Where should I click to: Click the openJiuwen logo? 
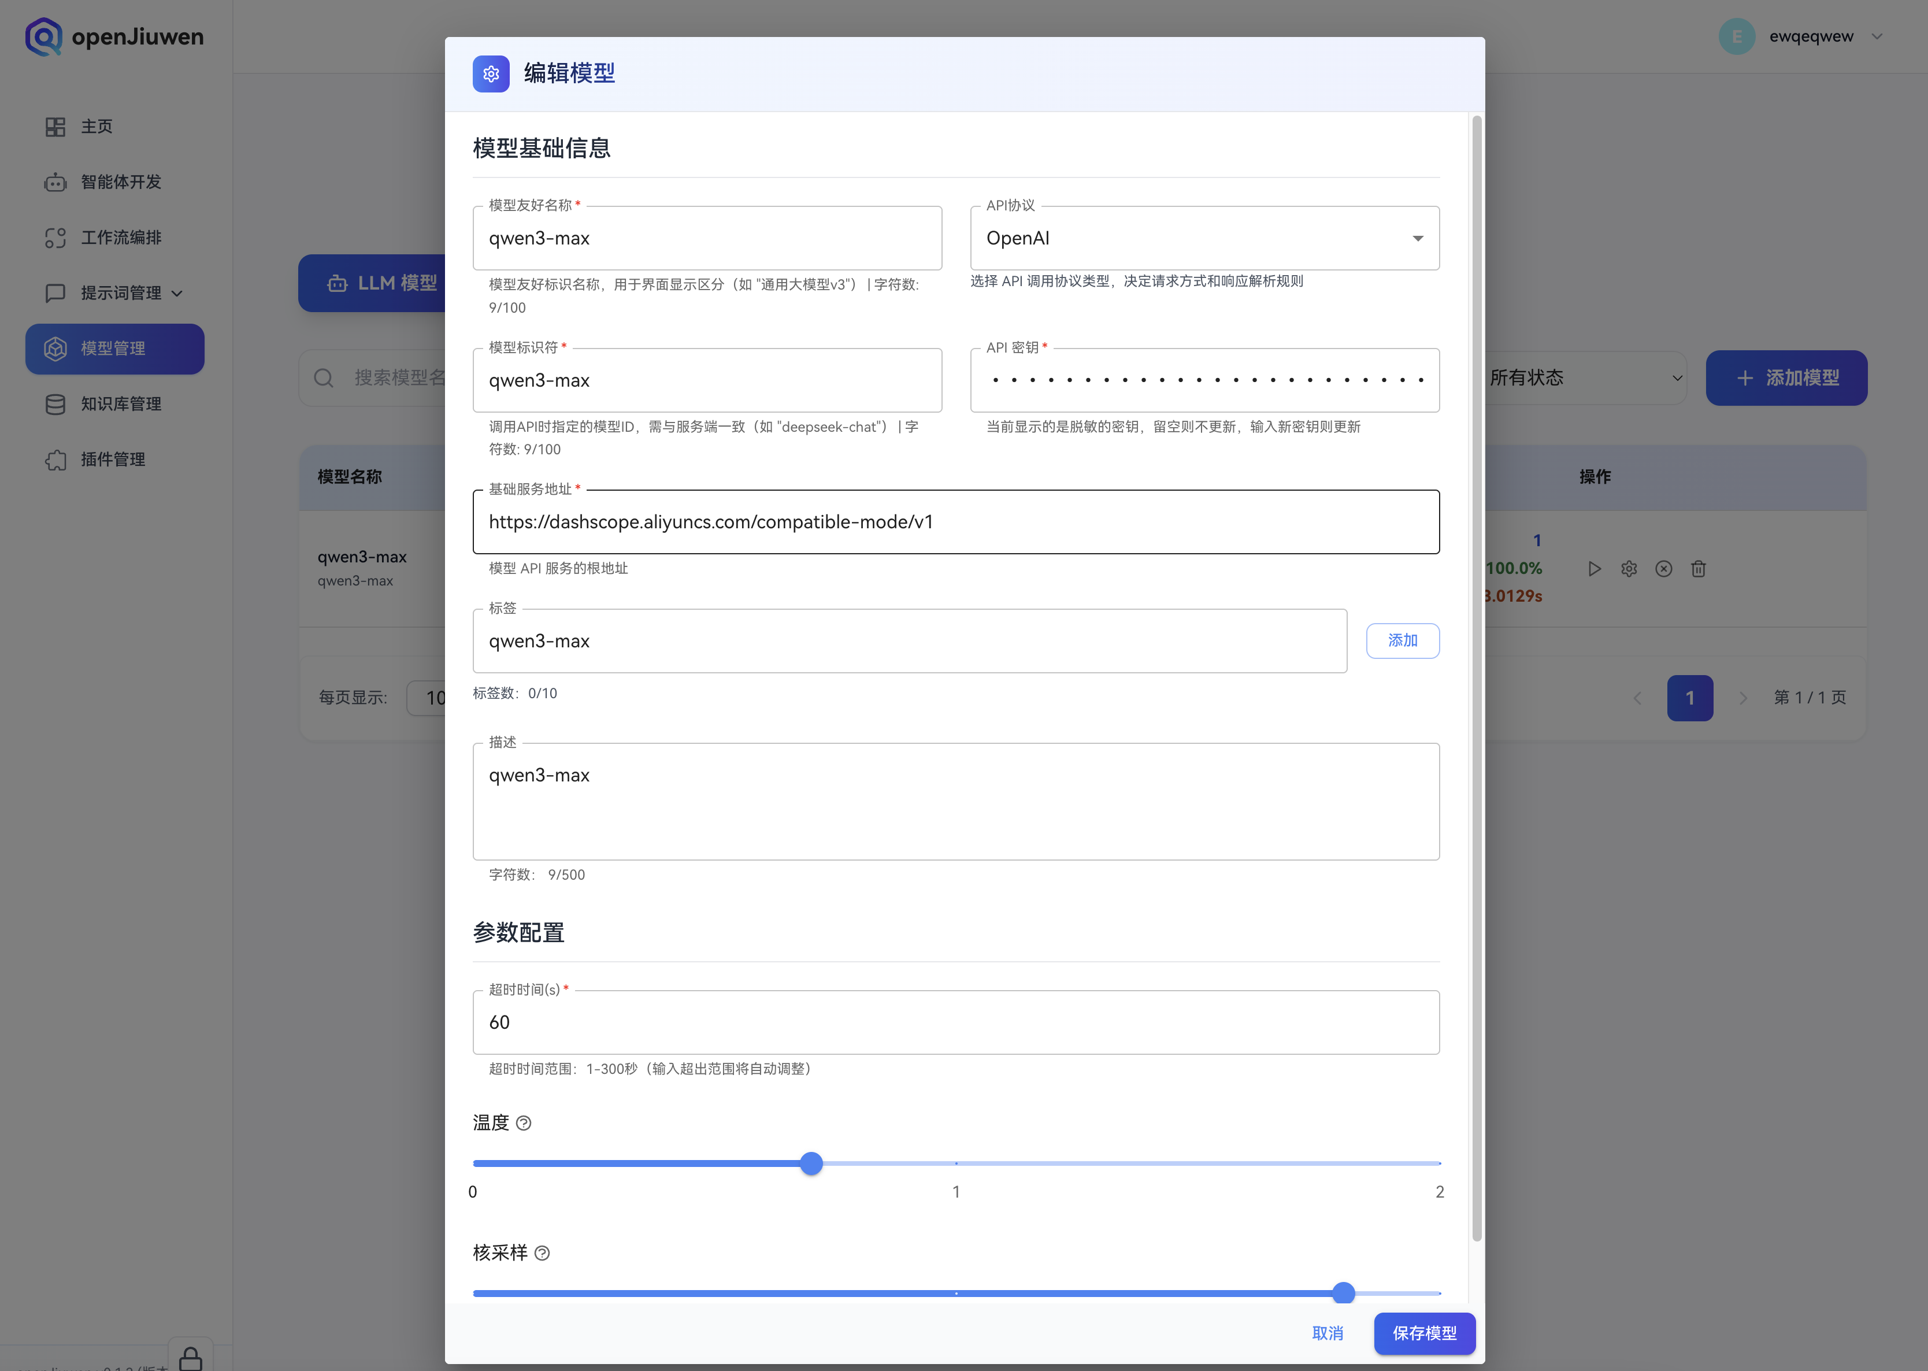pyautogui.click(x=114, y=36)
